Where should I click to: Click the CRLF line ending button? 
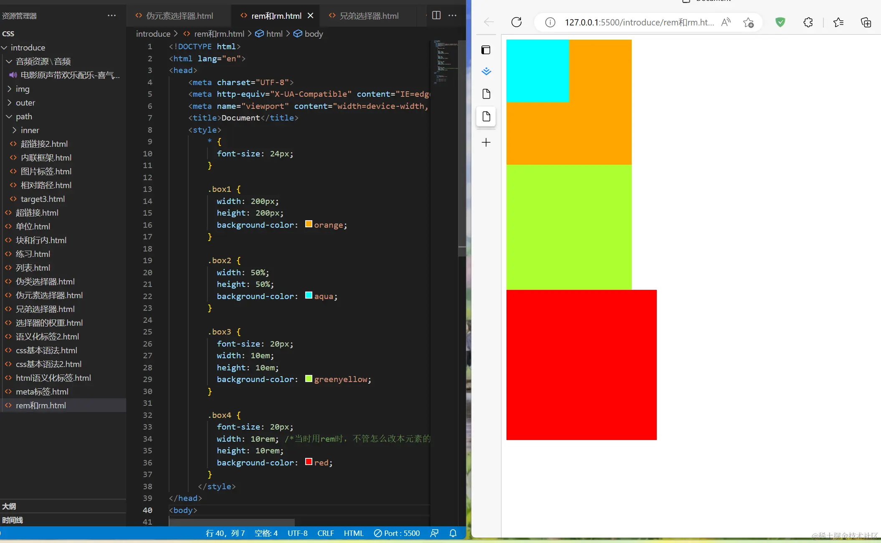325,533
